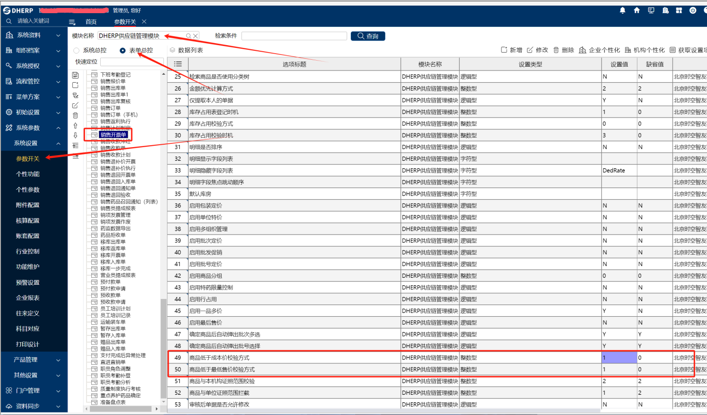The height and width of the screenshot is (415, 707).
Task: Expand the 产品管理 sidebar menu
Action: coord(33,360)
